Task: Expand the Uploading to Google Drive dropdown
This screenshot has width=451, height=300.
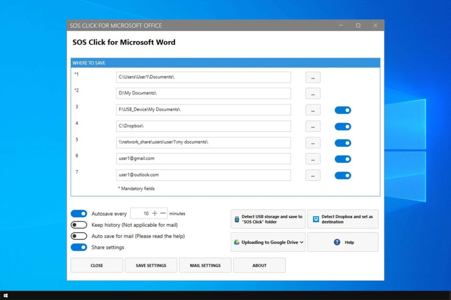Action: [268, 242]
